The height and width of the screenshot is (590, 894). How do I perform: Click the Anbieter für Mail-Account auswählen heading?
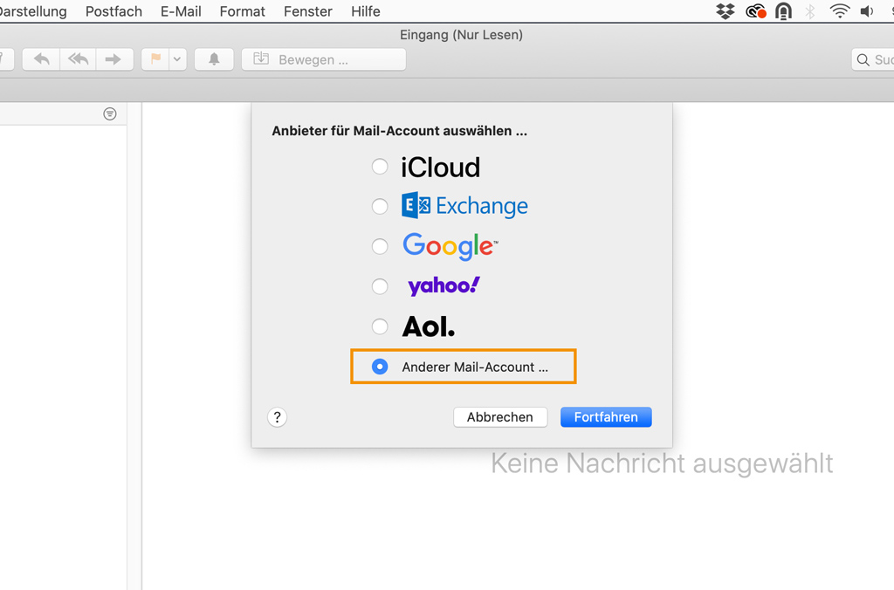point(399,131)
